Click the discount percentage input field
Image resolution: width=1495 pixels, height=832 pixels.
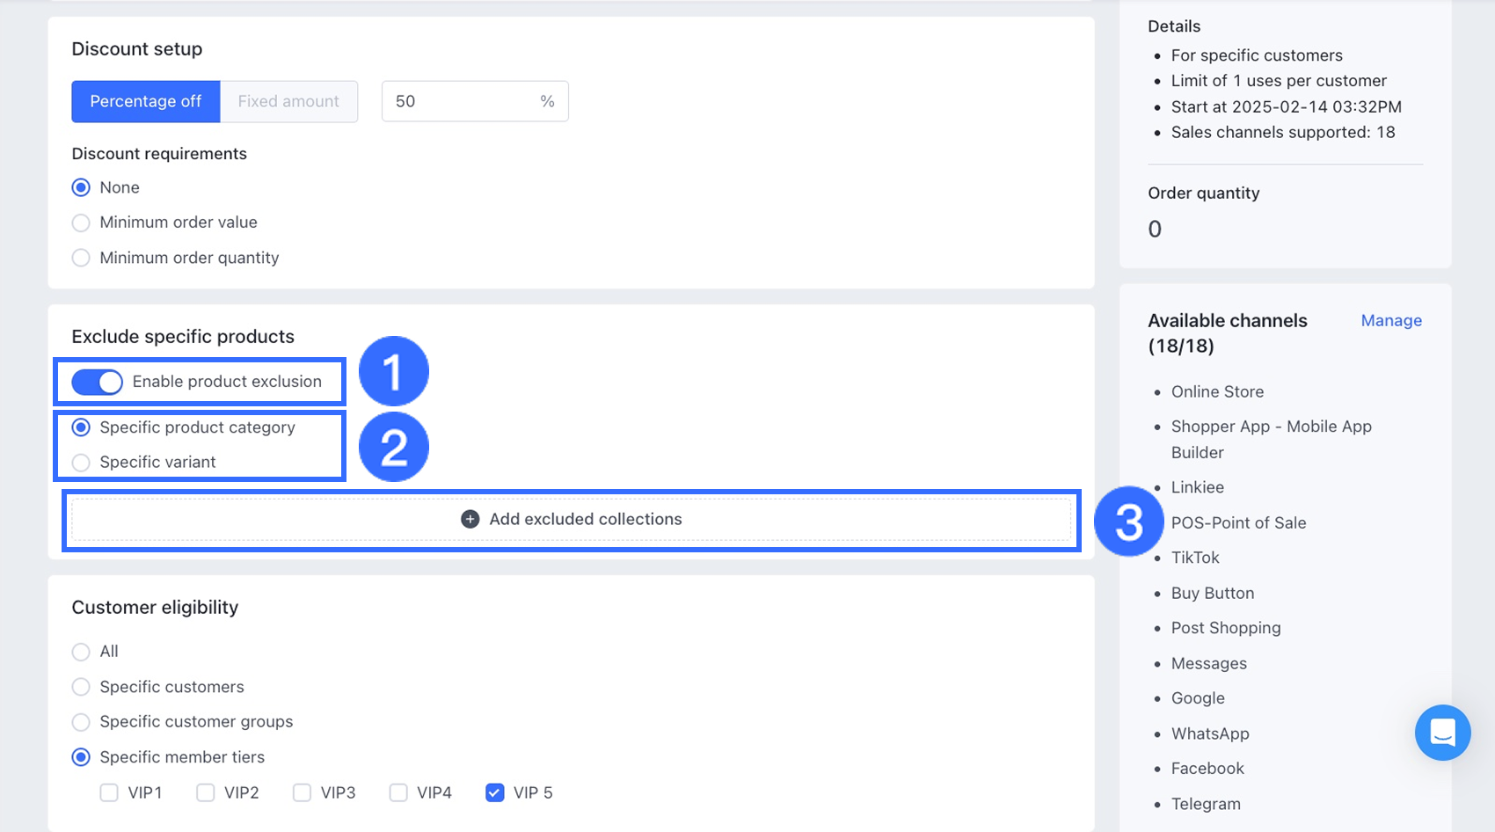(x=457, y=101)
